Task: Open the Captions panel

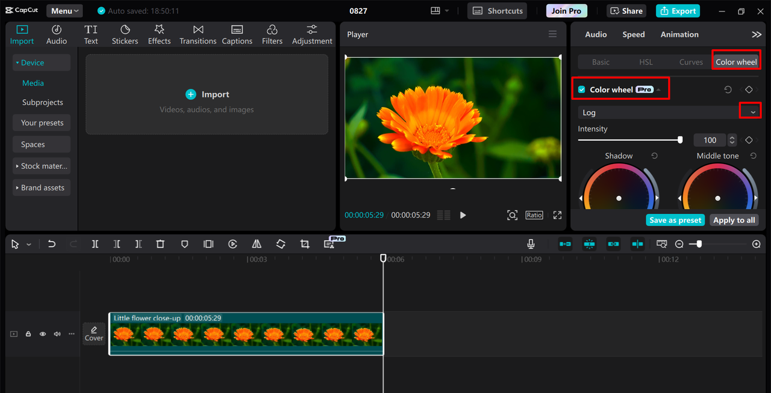Action: [x=237, y=35]
